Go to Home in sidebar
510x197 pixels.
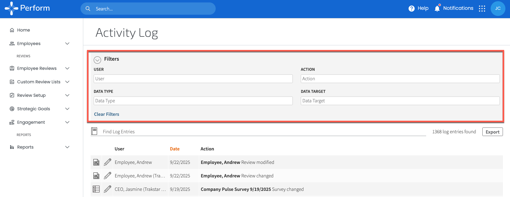pos(23,30)
